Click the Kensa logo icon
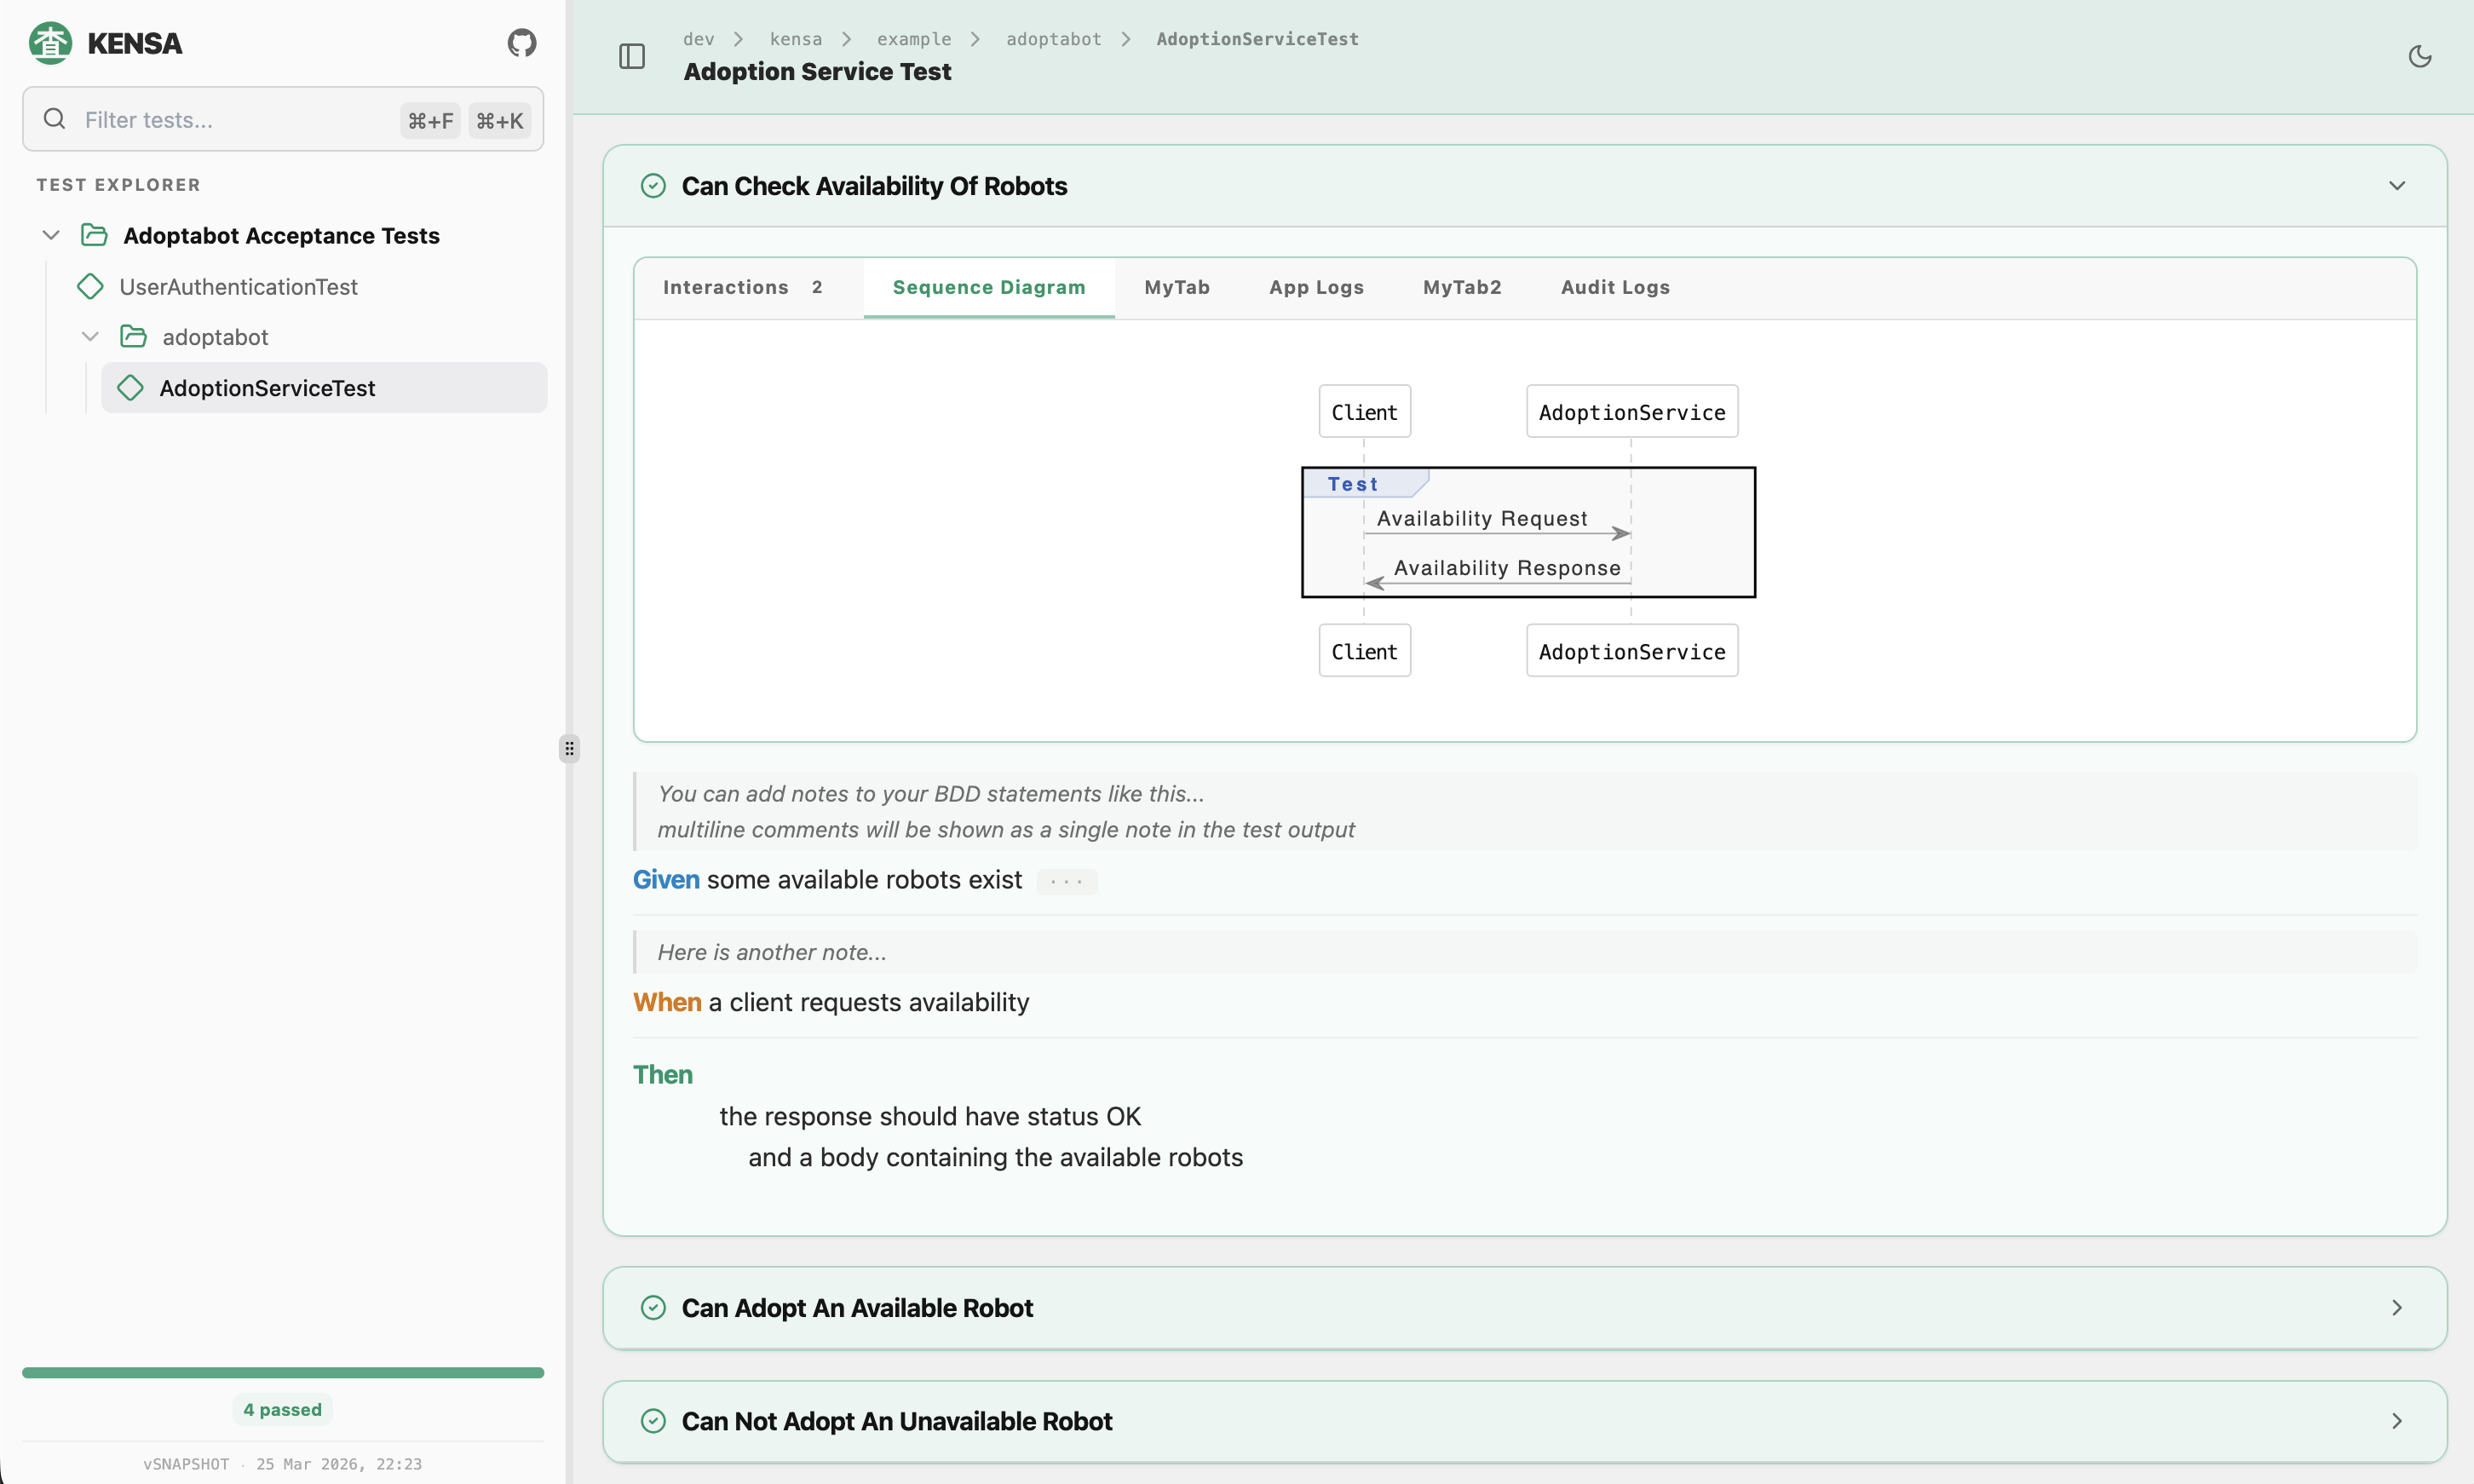Image resolution: width=2474 pixels, height=1484 pixels. click(x=50, y=42)
